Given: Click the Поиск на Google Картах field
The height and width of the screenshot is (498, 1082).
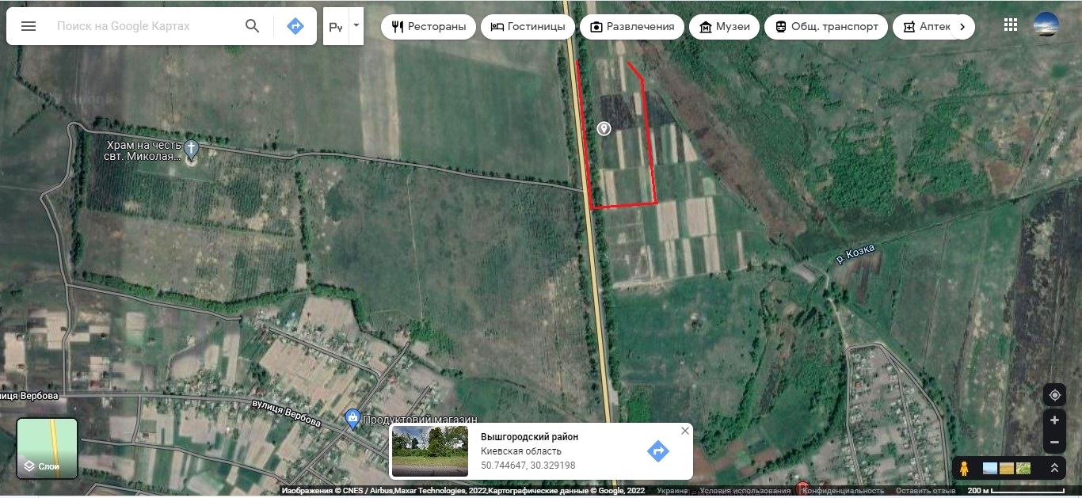Looking at the screenshot, I should pyautogui.click(x=143, y=26).
